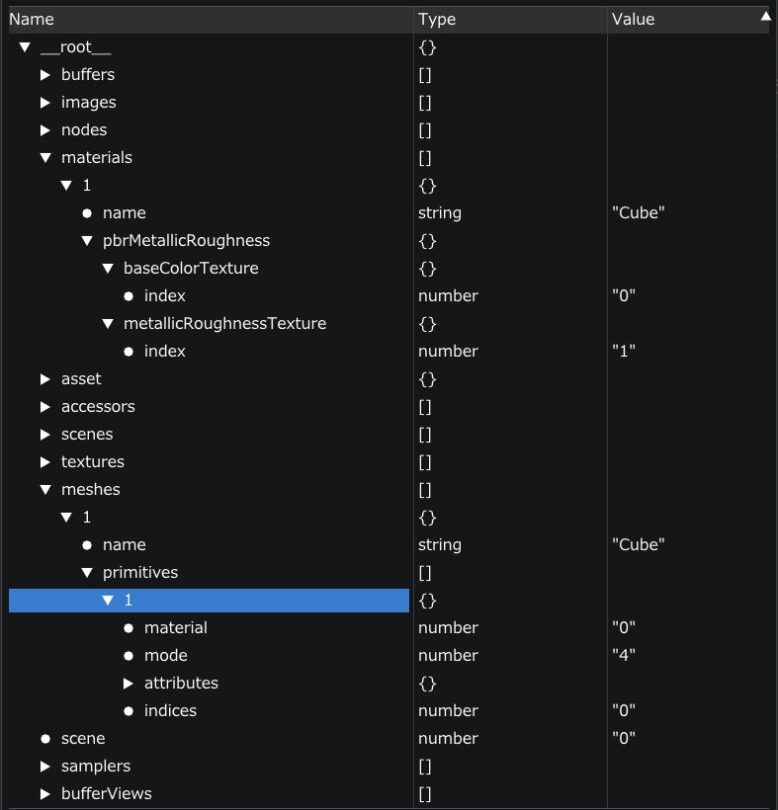This screenshot has width=778, height=810.
Task: Collapse the materials node
Action: click(45, 158)
